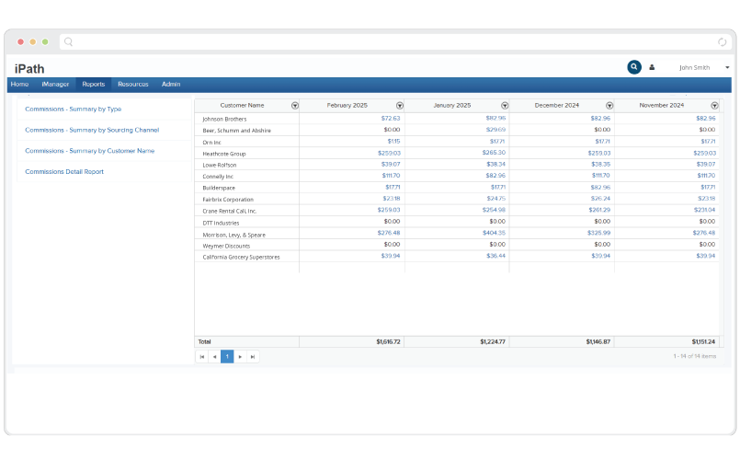Viewport: 740px width, 460px height.
Task: Open January 2025 column filter menu
Action: 505,106
